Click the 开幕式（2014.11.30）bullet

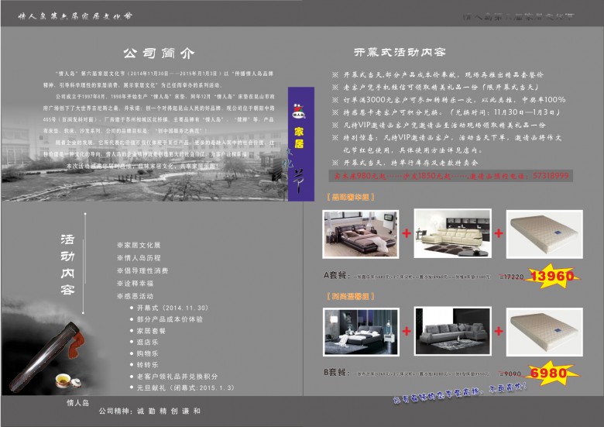170,308
